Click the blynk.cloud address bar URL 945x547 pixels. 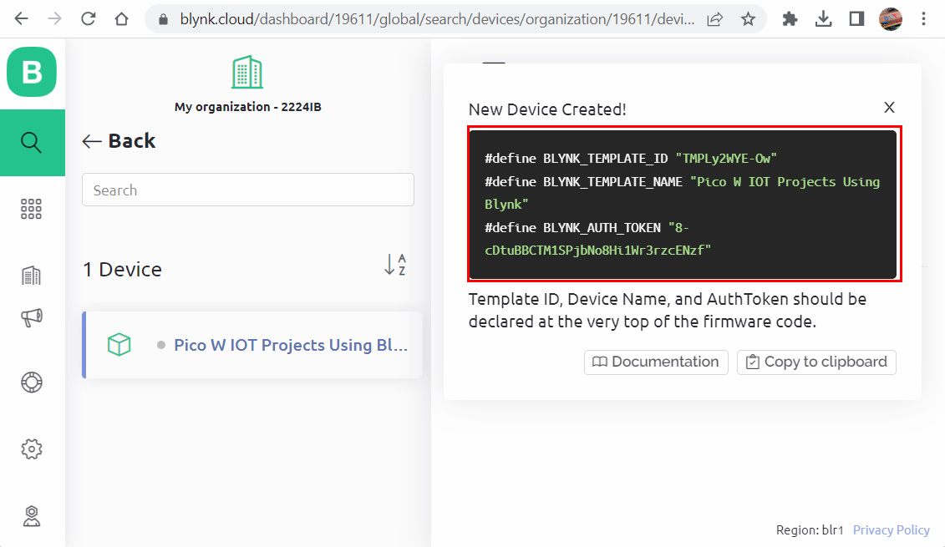coord(437,19)
